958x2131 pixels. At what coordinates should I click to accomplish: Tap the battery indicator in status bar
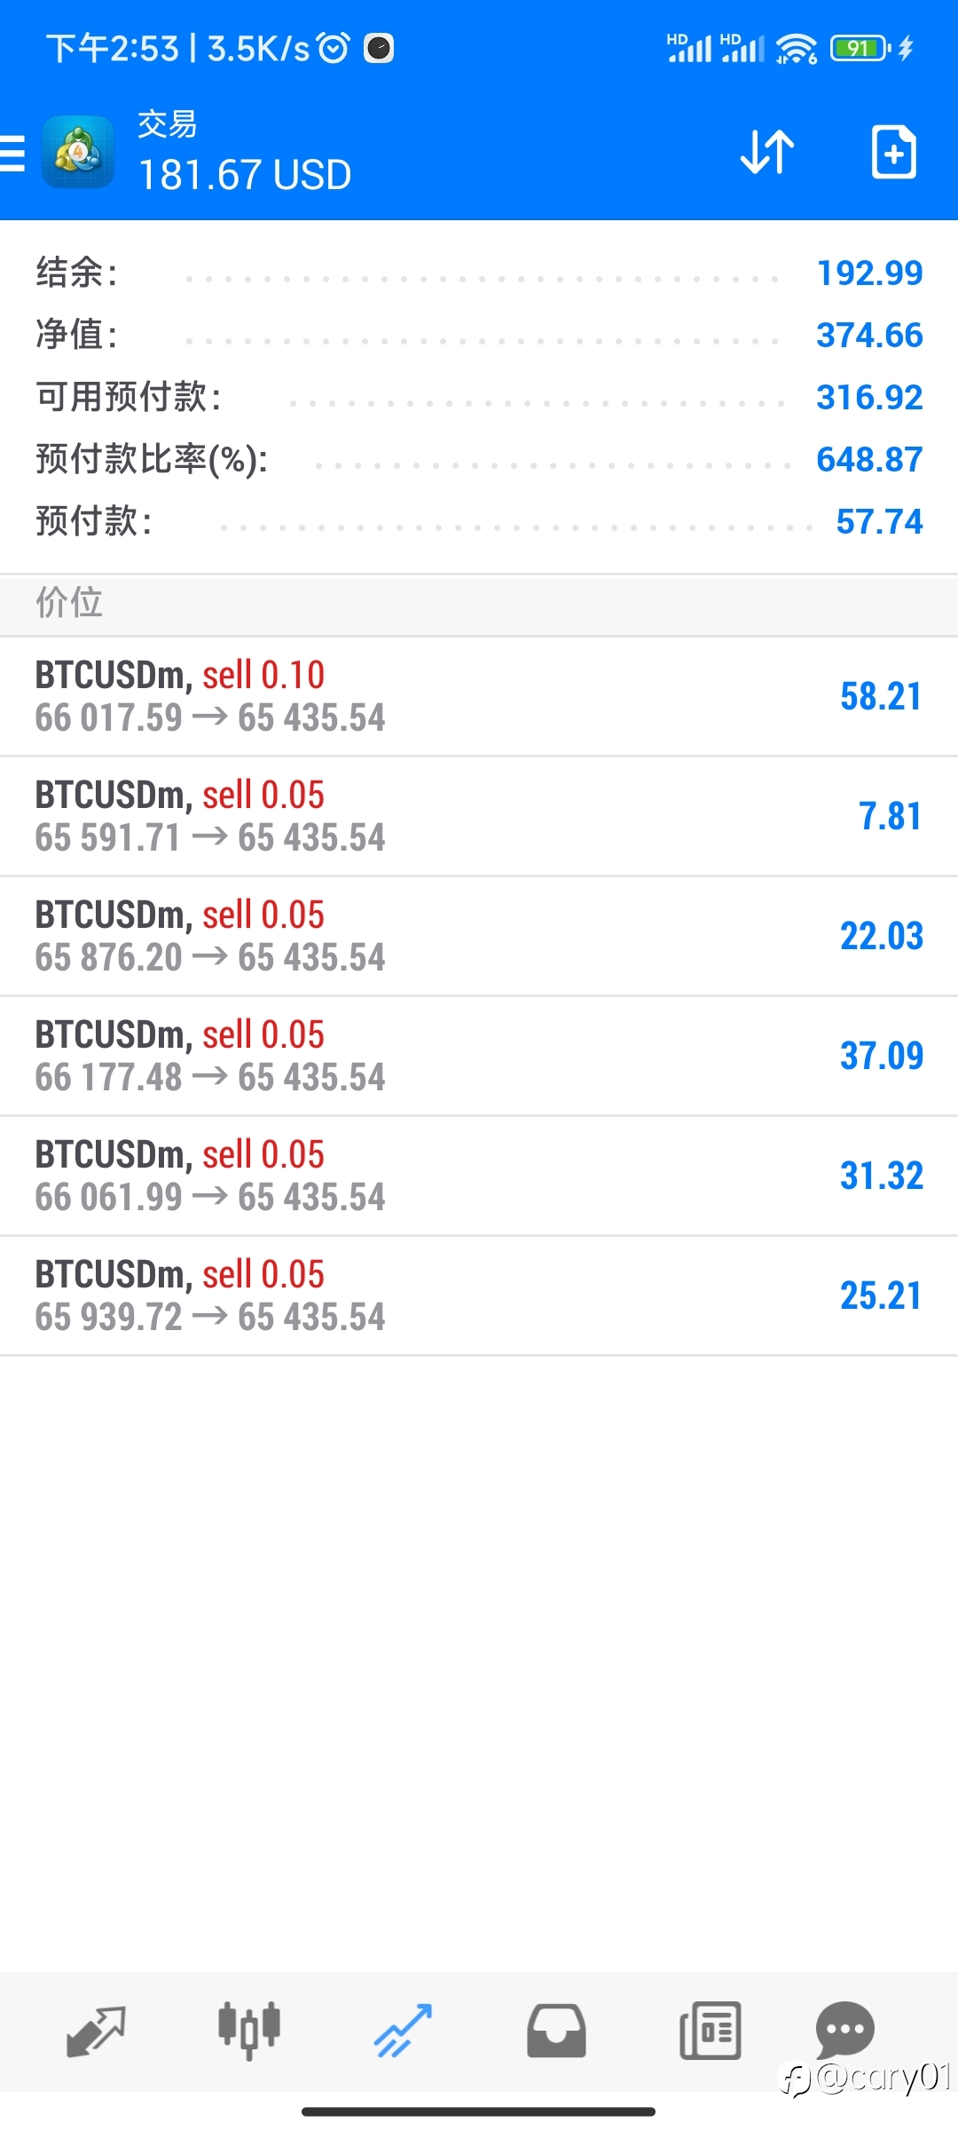pyautogui.click(x=860, y=48)
